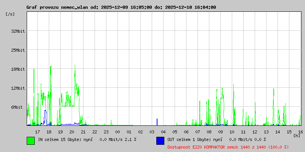
Task: Click the [h] hour unit label
Action: [x=297, y=136]
